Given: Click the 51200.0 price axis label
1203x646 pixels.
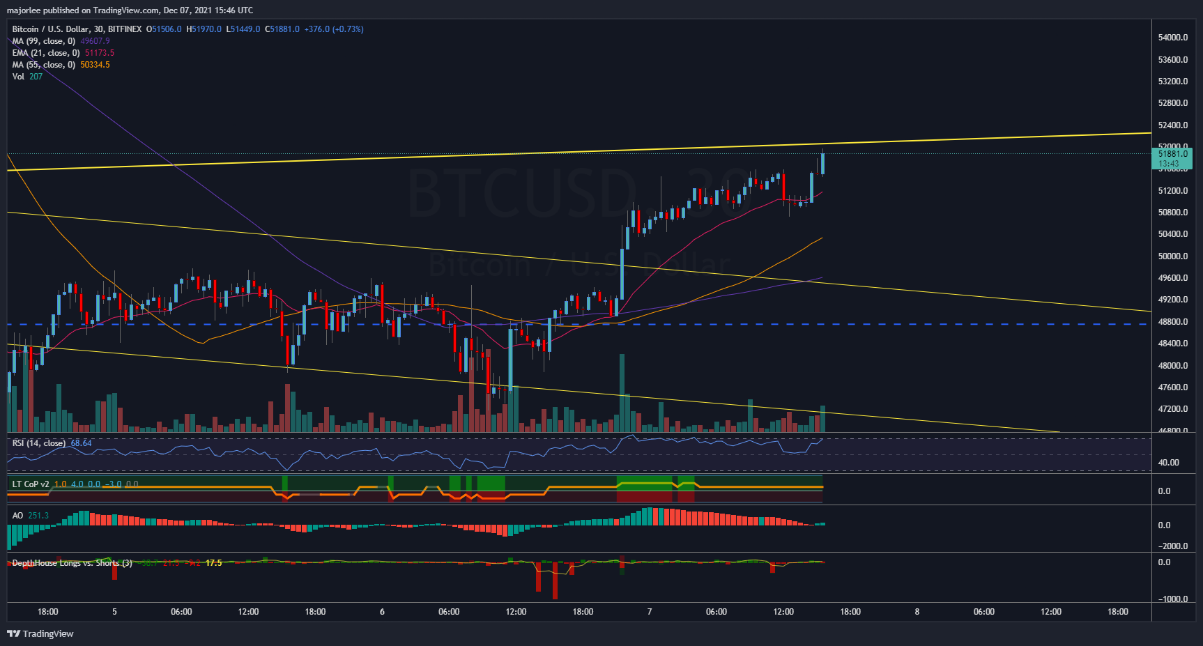Looking at the screenshot, I should [1173, 191].
